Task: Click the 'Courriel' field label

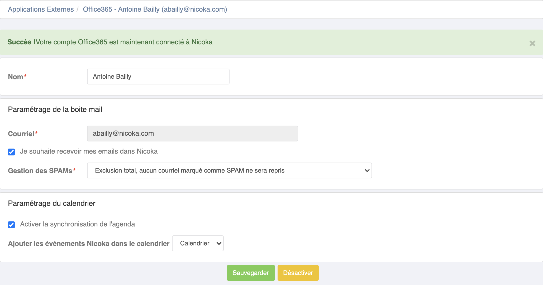Action: tap(23, 134)
